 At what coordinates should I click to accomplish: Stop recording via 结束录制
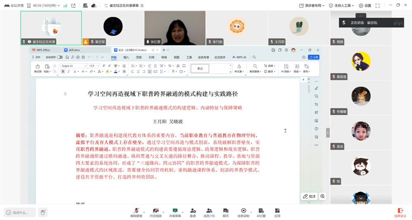243,213
